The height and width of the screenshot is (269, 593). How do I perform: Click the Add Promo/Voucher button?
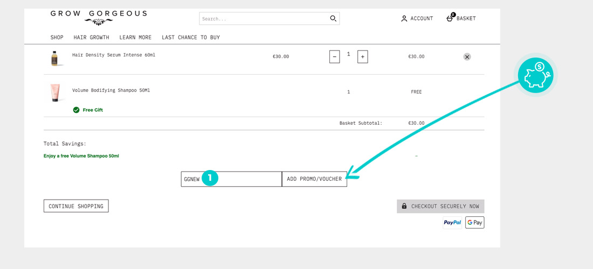tap(314, 179)
